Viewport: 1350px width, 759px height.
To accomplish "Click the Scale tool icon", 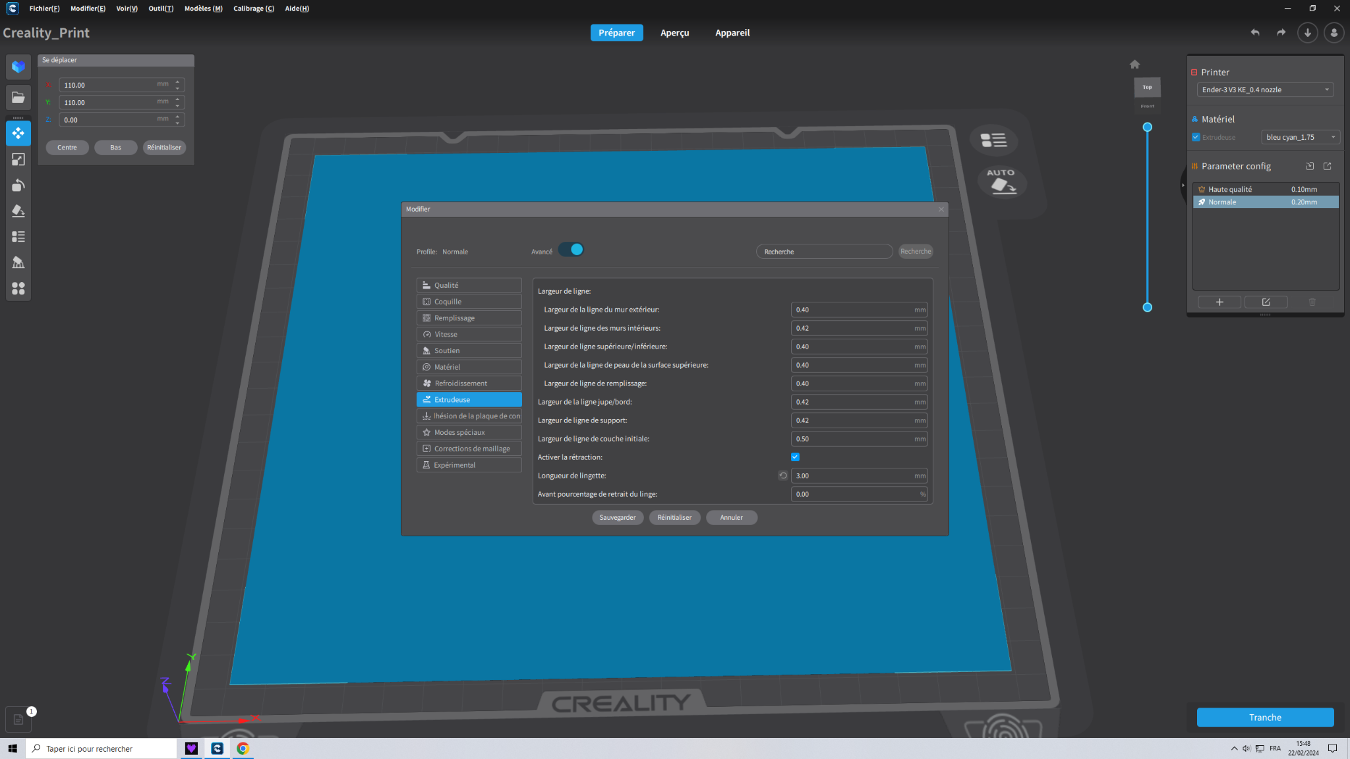I will point(18,159).
